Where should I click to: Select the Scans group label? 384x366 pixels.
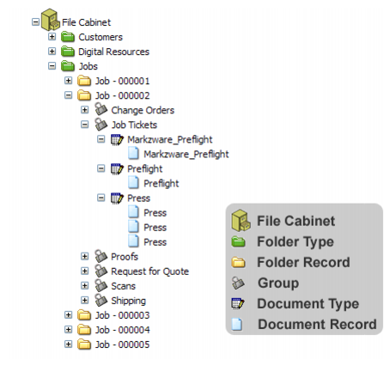(123, 286)
